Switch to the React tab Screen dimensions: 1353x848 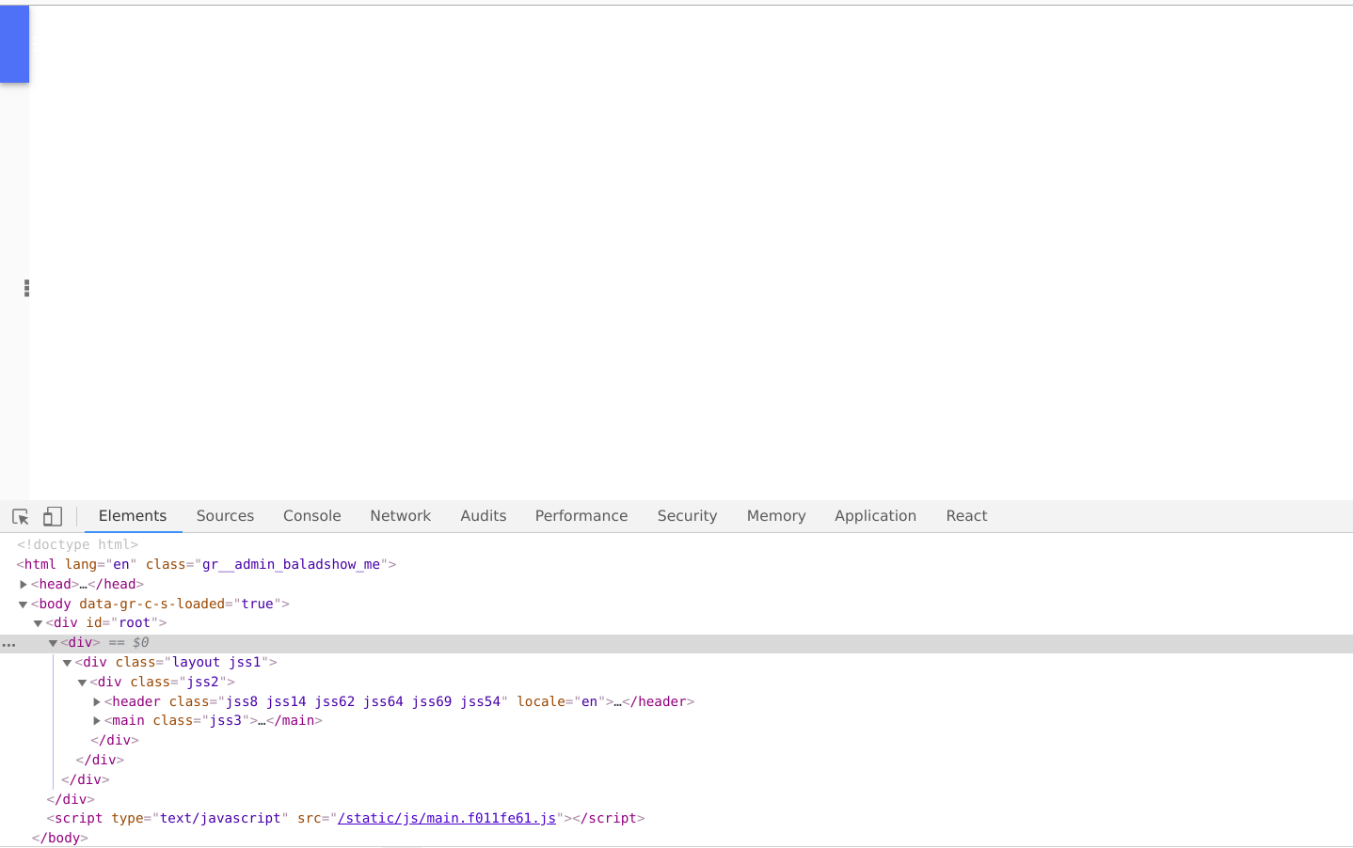coord(966,515)
